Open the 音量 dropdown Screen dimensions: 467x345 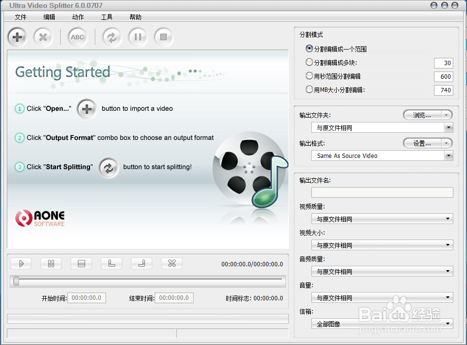(382, 297)
